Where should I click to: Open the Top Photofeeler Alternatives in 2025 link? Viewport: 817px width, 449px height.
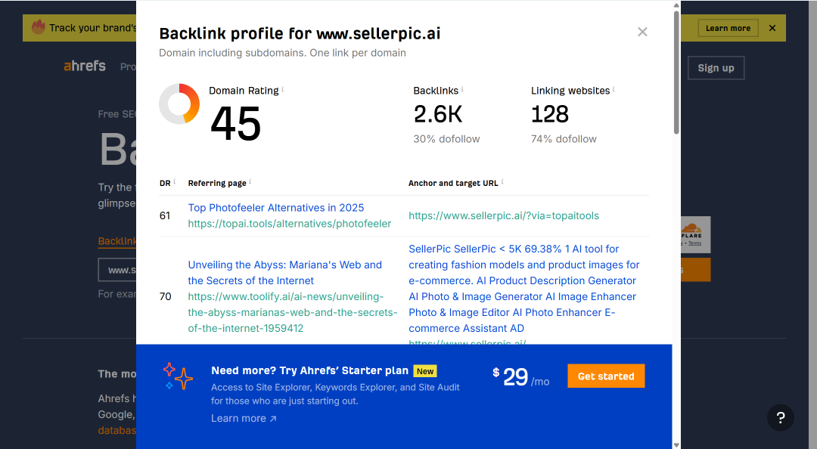point(275,208)
